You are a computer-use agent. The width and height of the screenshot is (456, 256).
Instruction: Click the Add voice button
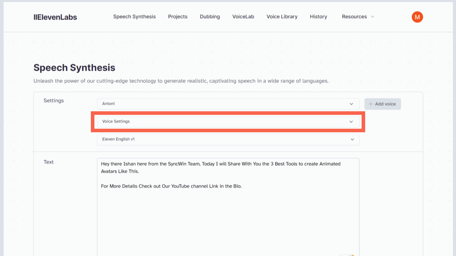[383, 104]
